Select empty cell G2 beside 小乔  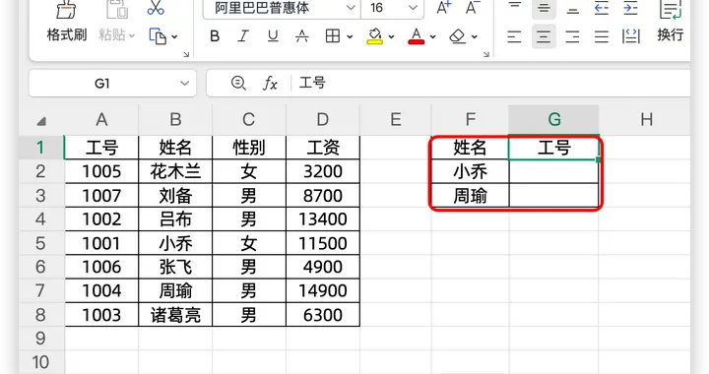point(553,171)
